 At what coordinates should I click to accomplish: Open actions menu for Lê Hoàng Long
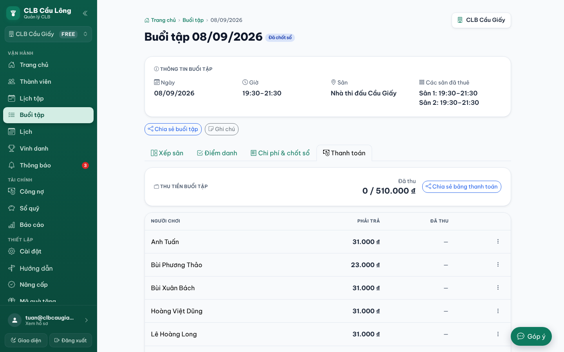point(498,334)
